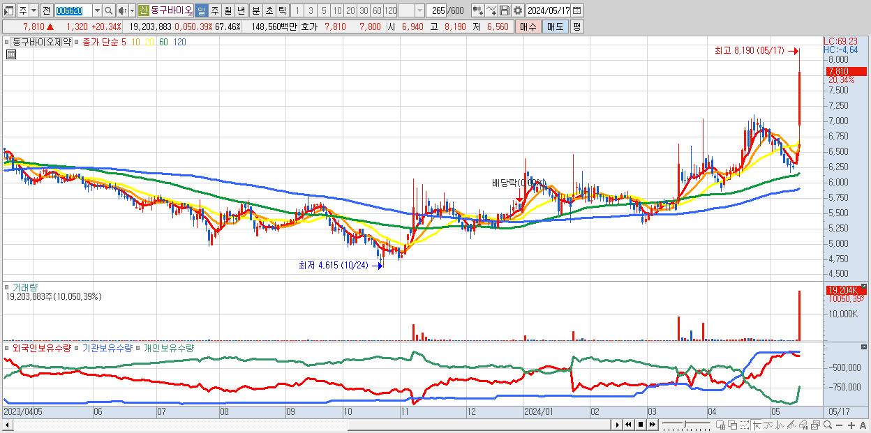The height and width of the screenshot is (433, 871).
Task: Click the dotted range arrows icon
Action: pos(744,425)
